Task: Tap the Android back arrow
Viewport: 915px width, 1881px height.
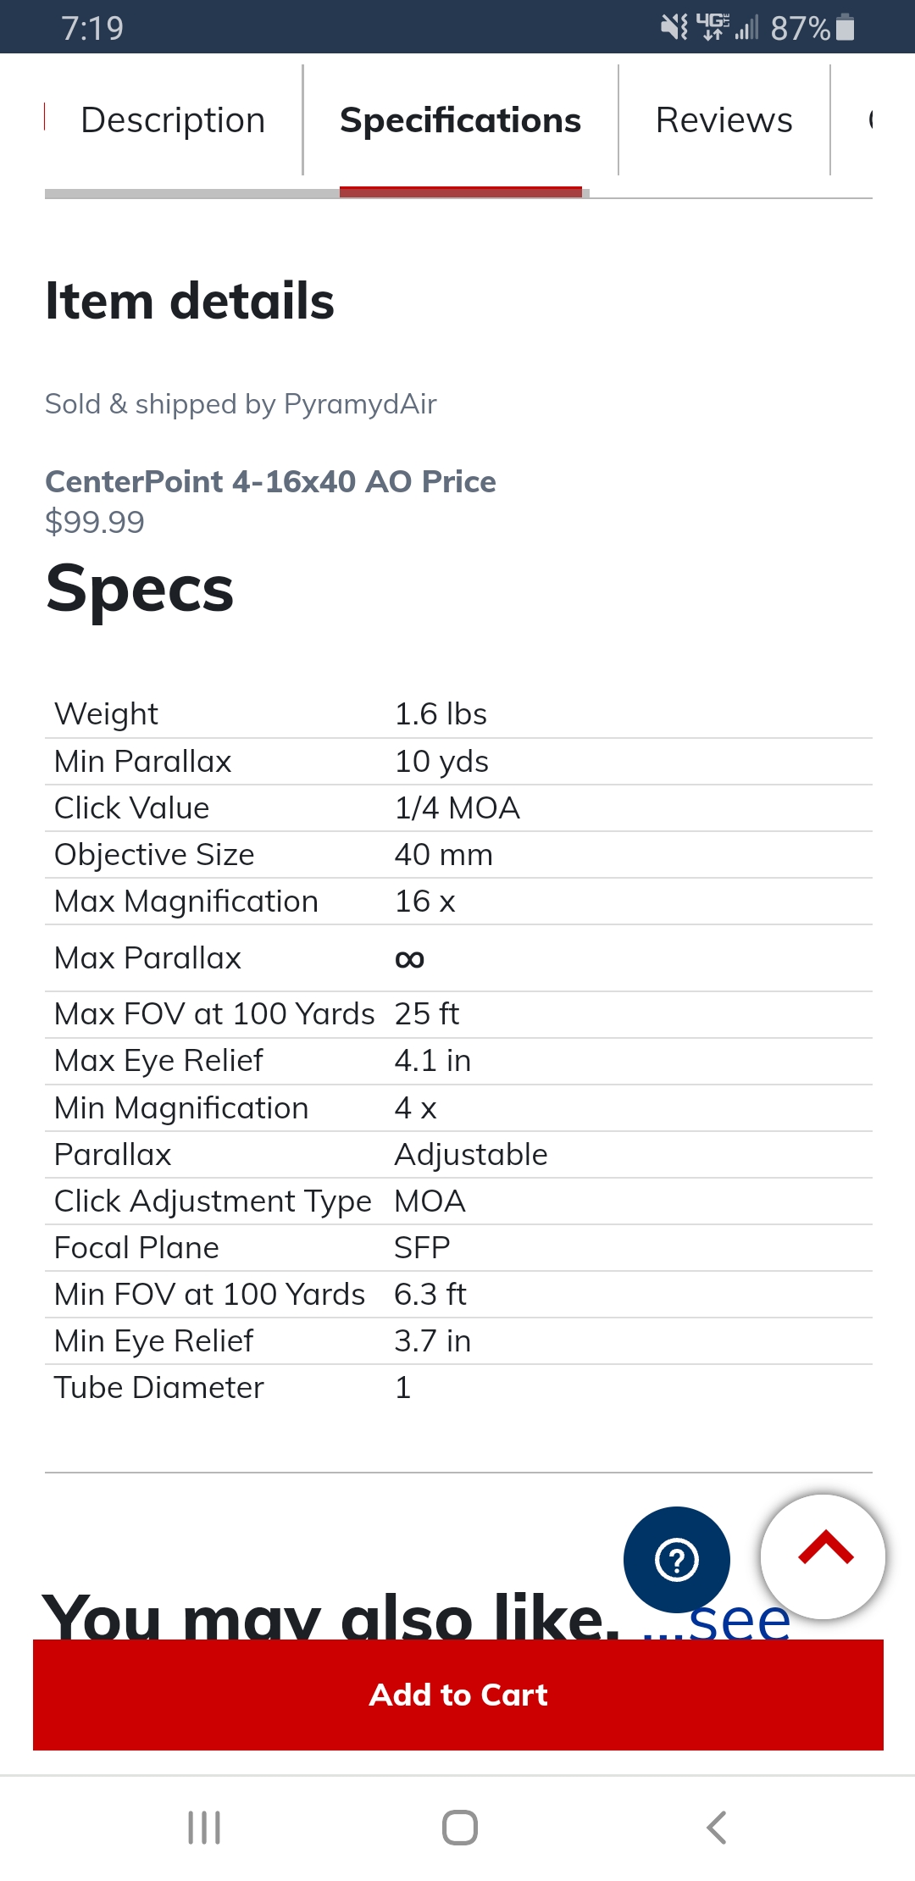Action: coord(717,1828)
